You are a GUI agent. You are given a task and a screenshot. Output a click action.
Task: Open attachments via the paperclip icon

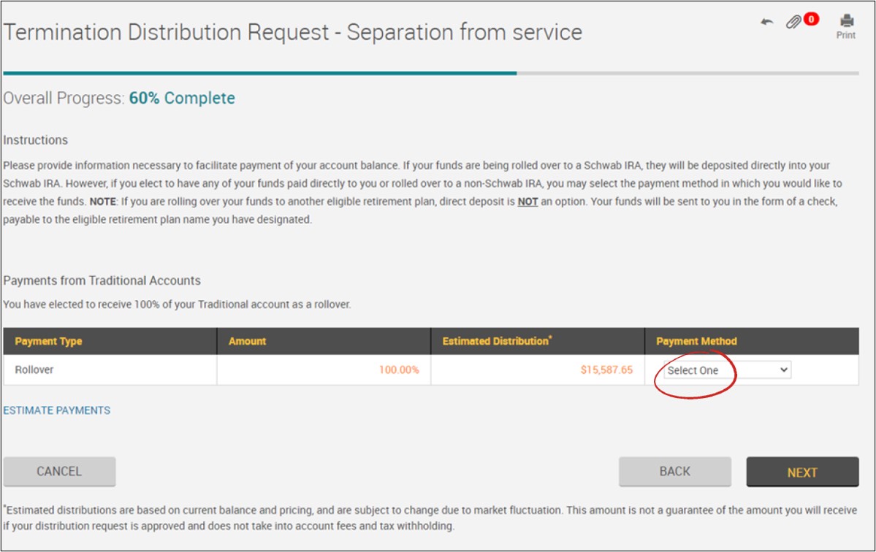[793, 23]
